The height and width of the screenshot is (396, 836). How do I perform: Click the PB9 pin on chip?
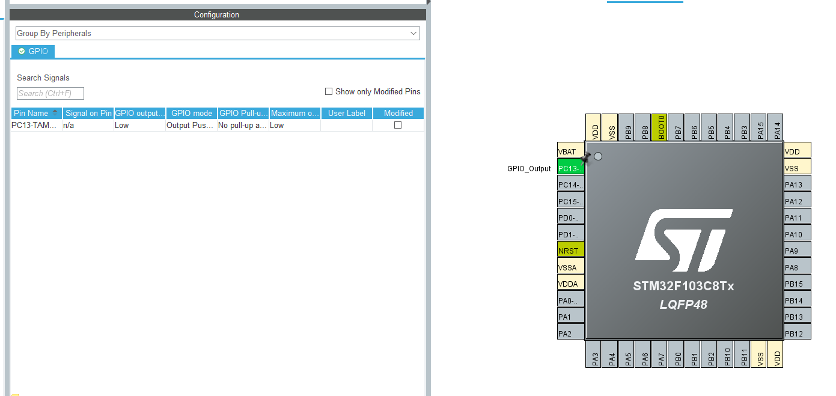click(627, 127)
